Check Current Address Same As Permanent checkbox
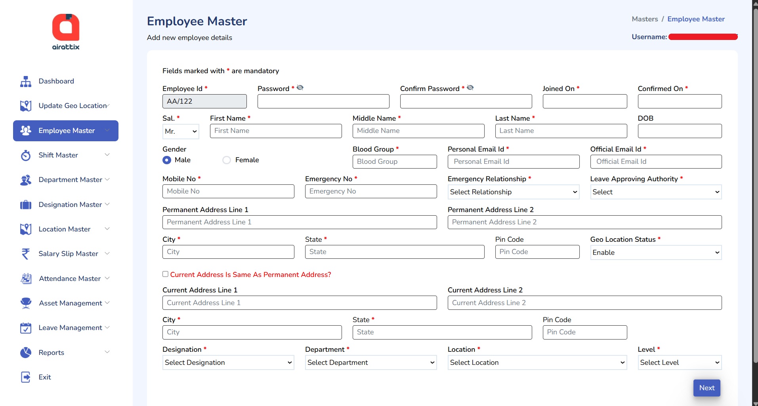The height and width of the screenshot is (406, 758). [166, 274]
